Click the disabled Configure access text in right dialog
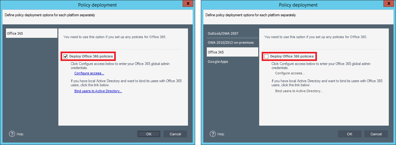396x145 pixels. click(x=290, y=73)
